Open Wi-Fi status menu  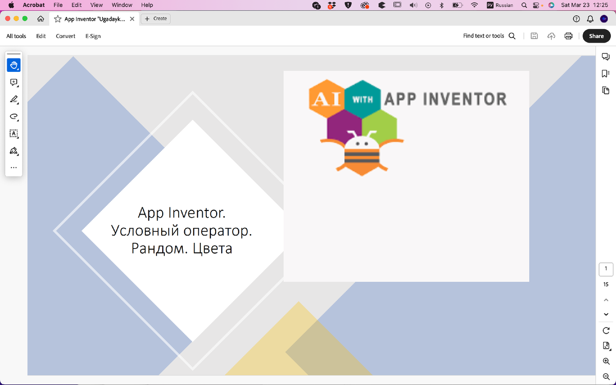point(474,5)
